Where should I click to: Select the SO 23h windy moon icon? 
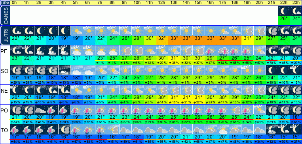click(x=296, y=70)
